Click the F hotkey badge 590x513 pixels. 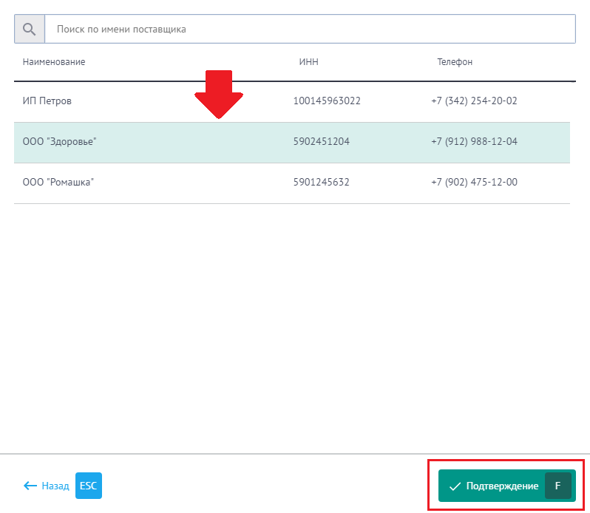pyautogui.click(x=557, y=486)
